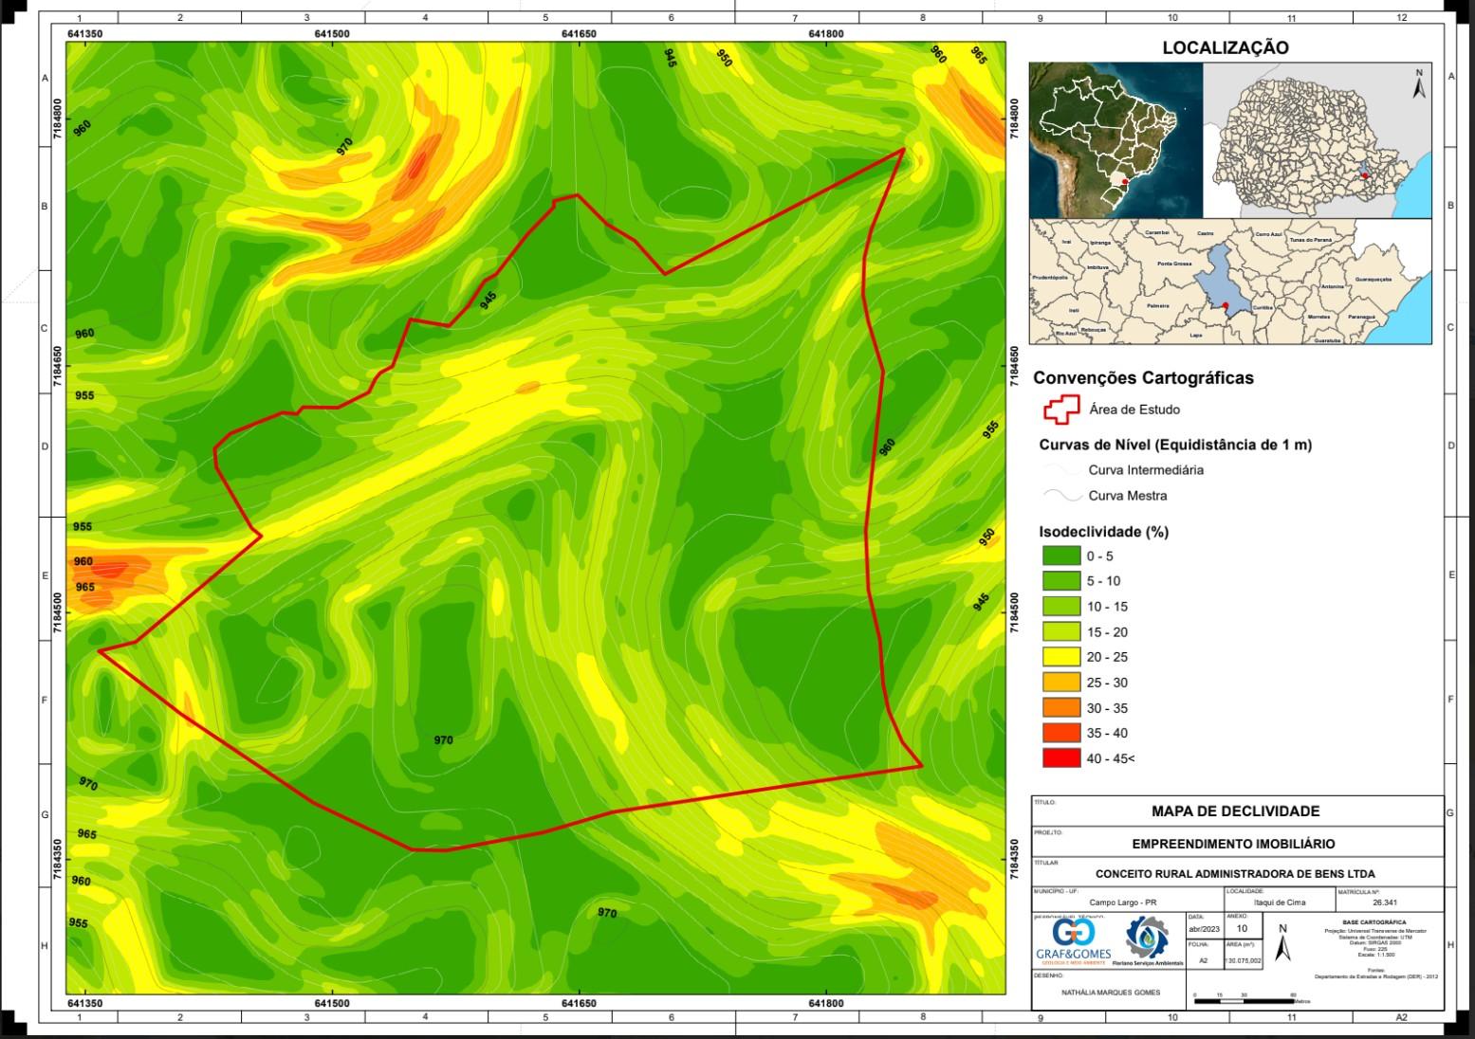Click the EMPREENDIMENTO IMOBILIÁRIO project text
The height and width of the screenshot is (1039, 1475).
coord(1233,844)
